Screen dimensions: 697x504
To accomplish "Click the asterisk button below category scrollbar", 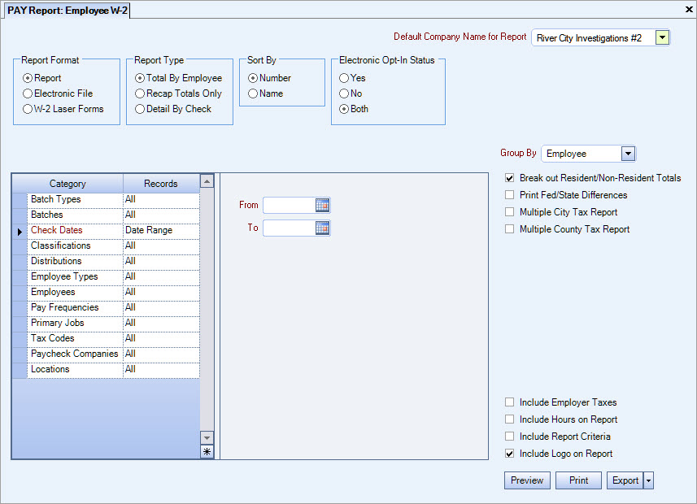I will pyautogui.click(x=207, y=452).
